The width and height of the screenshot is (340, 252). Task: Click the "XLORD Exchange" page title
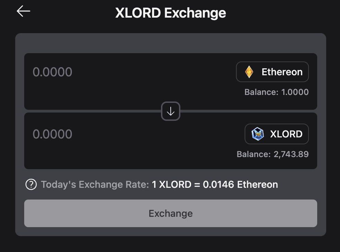pyautogui.click(x=170, y=13)
